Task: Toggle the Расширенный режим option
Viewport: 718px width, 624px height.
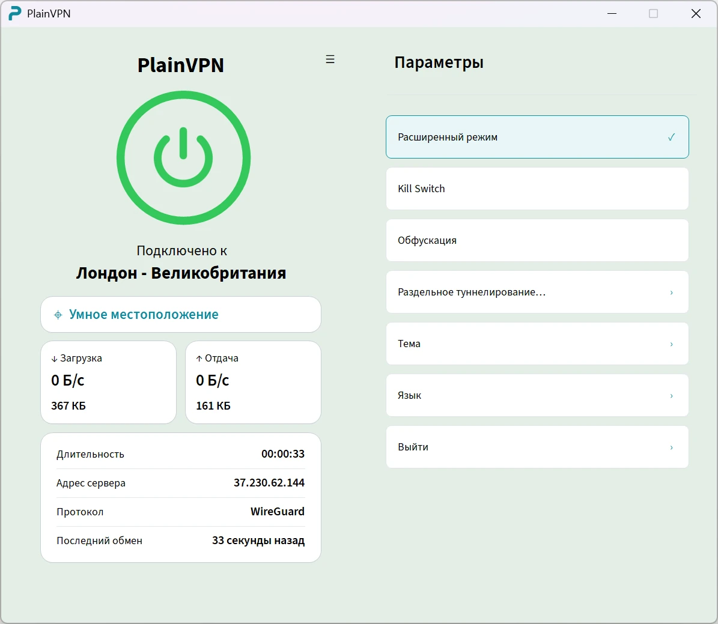Action: (537, 137)
